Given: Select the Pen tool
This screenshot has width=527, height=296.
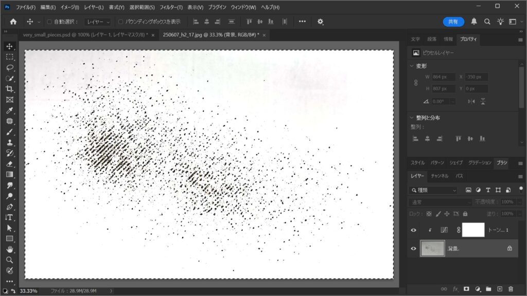Looking at the screenshot, I should [x=9, y=207].
